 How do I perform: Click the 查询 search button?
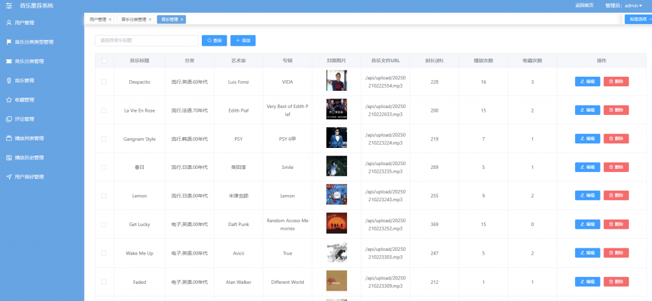(214, 41)
